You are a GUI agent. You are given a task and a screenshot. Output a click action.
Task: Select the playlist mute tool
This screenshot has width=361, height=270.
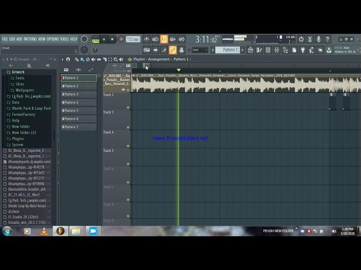[93, 60]
